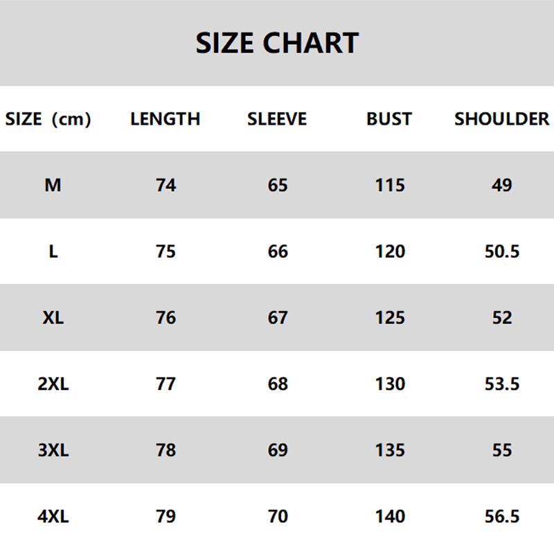Click bust value 135 for size 3XL
Image resolution: width=554 pixels, height=554 pixels.
390,450
